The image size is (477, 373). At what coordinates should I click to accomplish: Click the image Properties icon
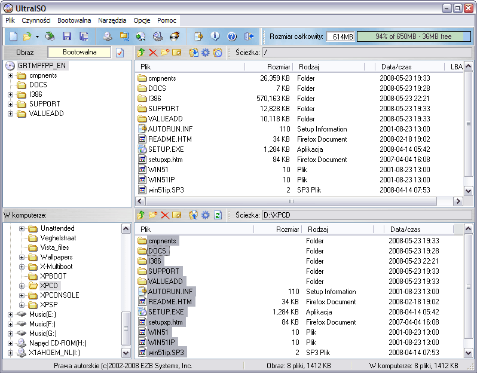click(198, 36)
